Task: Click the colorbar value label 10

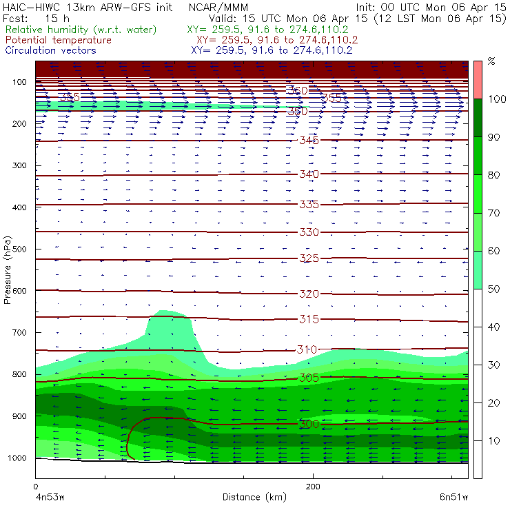Action: (493, 441)
